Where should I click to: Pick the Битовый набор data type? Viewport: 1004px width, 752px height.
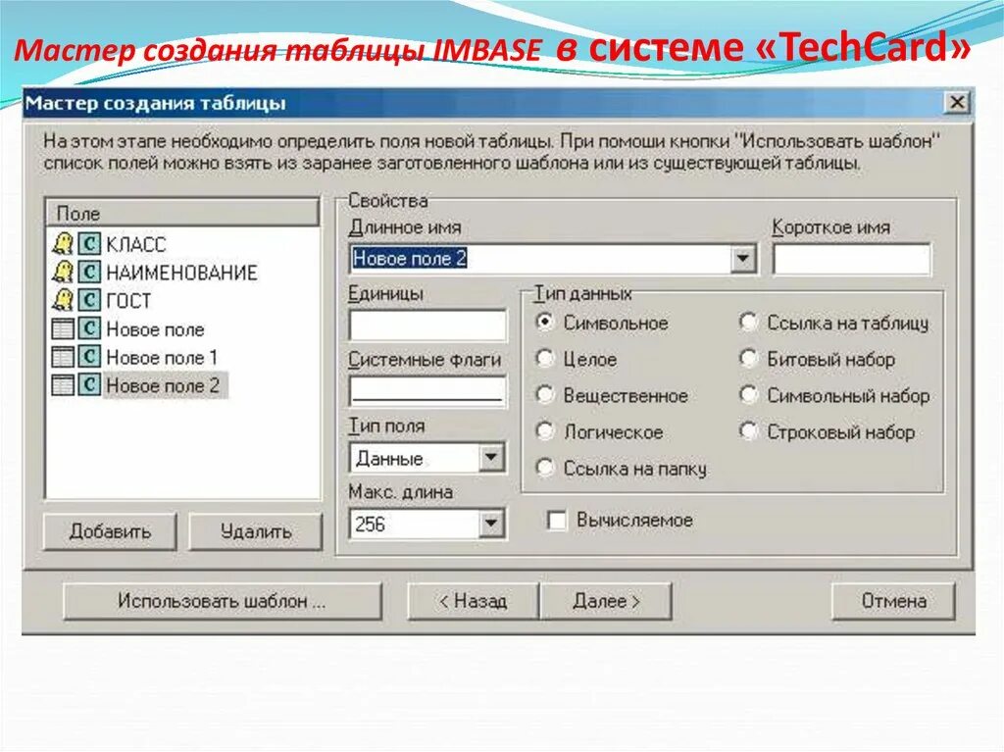(748, 359)
